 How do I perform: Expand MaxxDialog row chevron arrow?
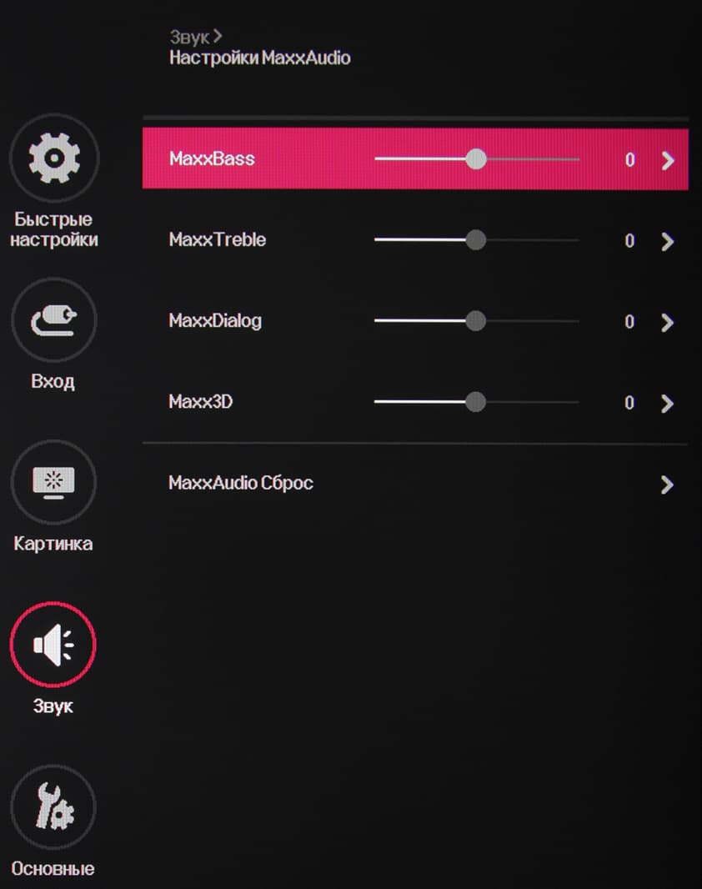point(668,323)
